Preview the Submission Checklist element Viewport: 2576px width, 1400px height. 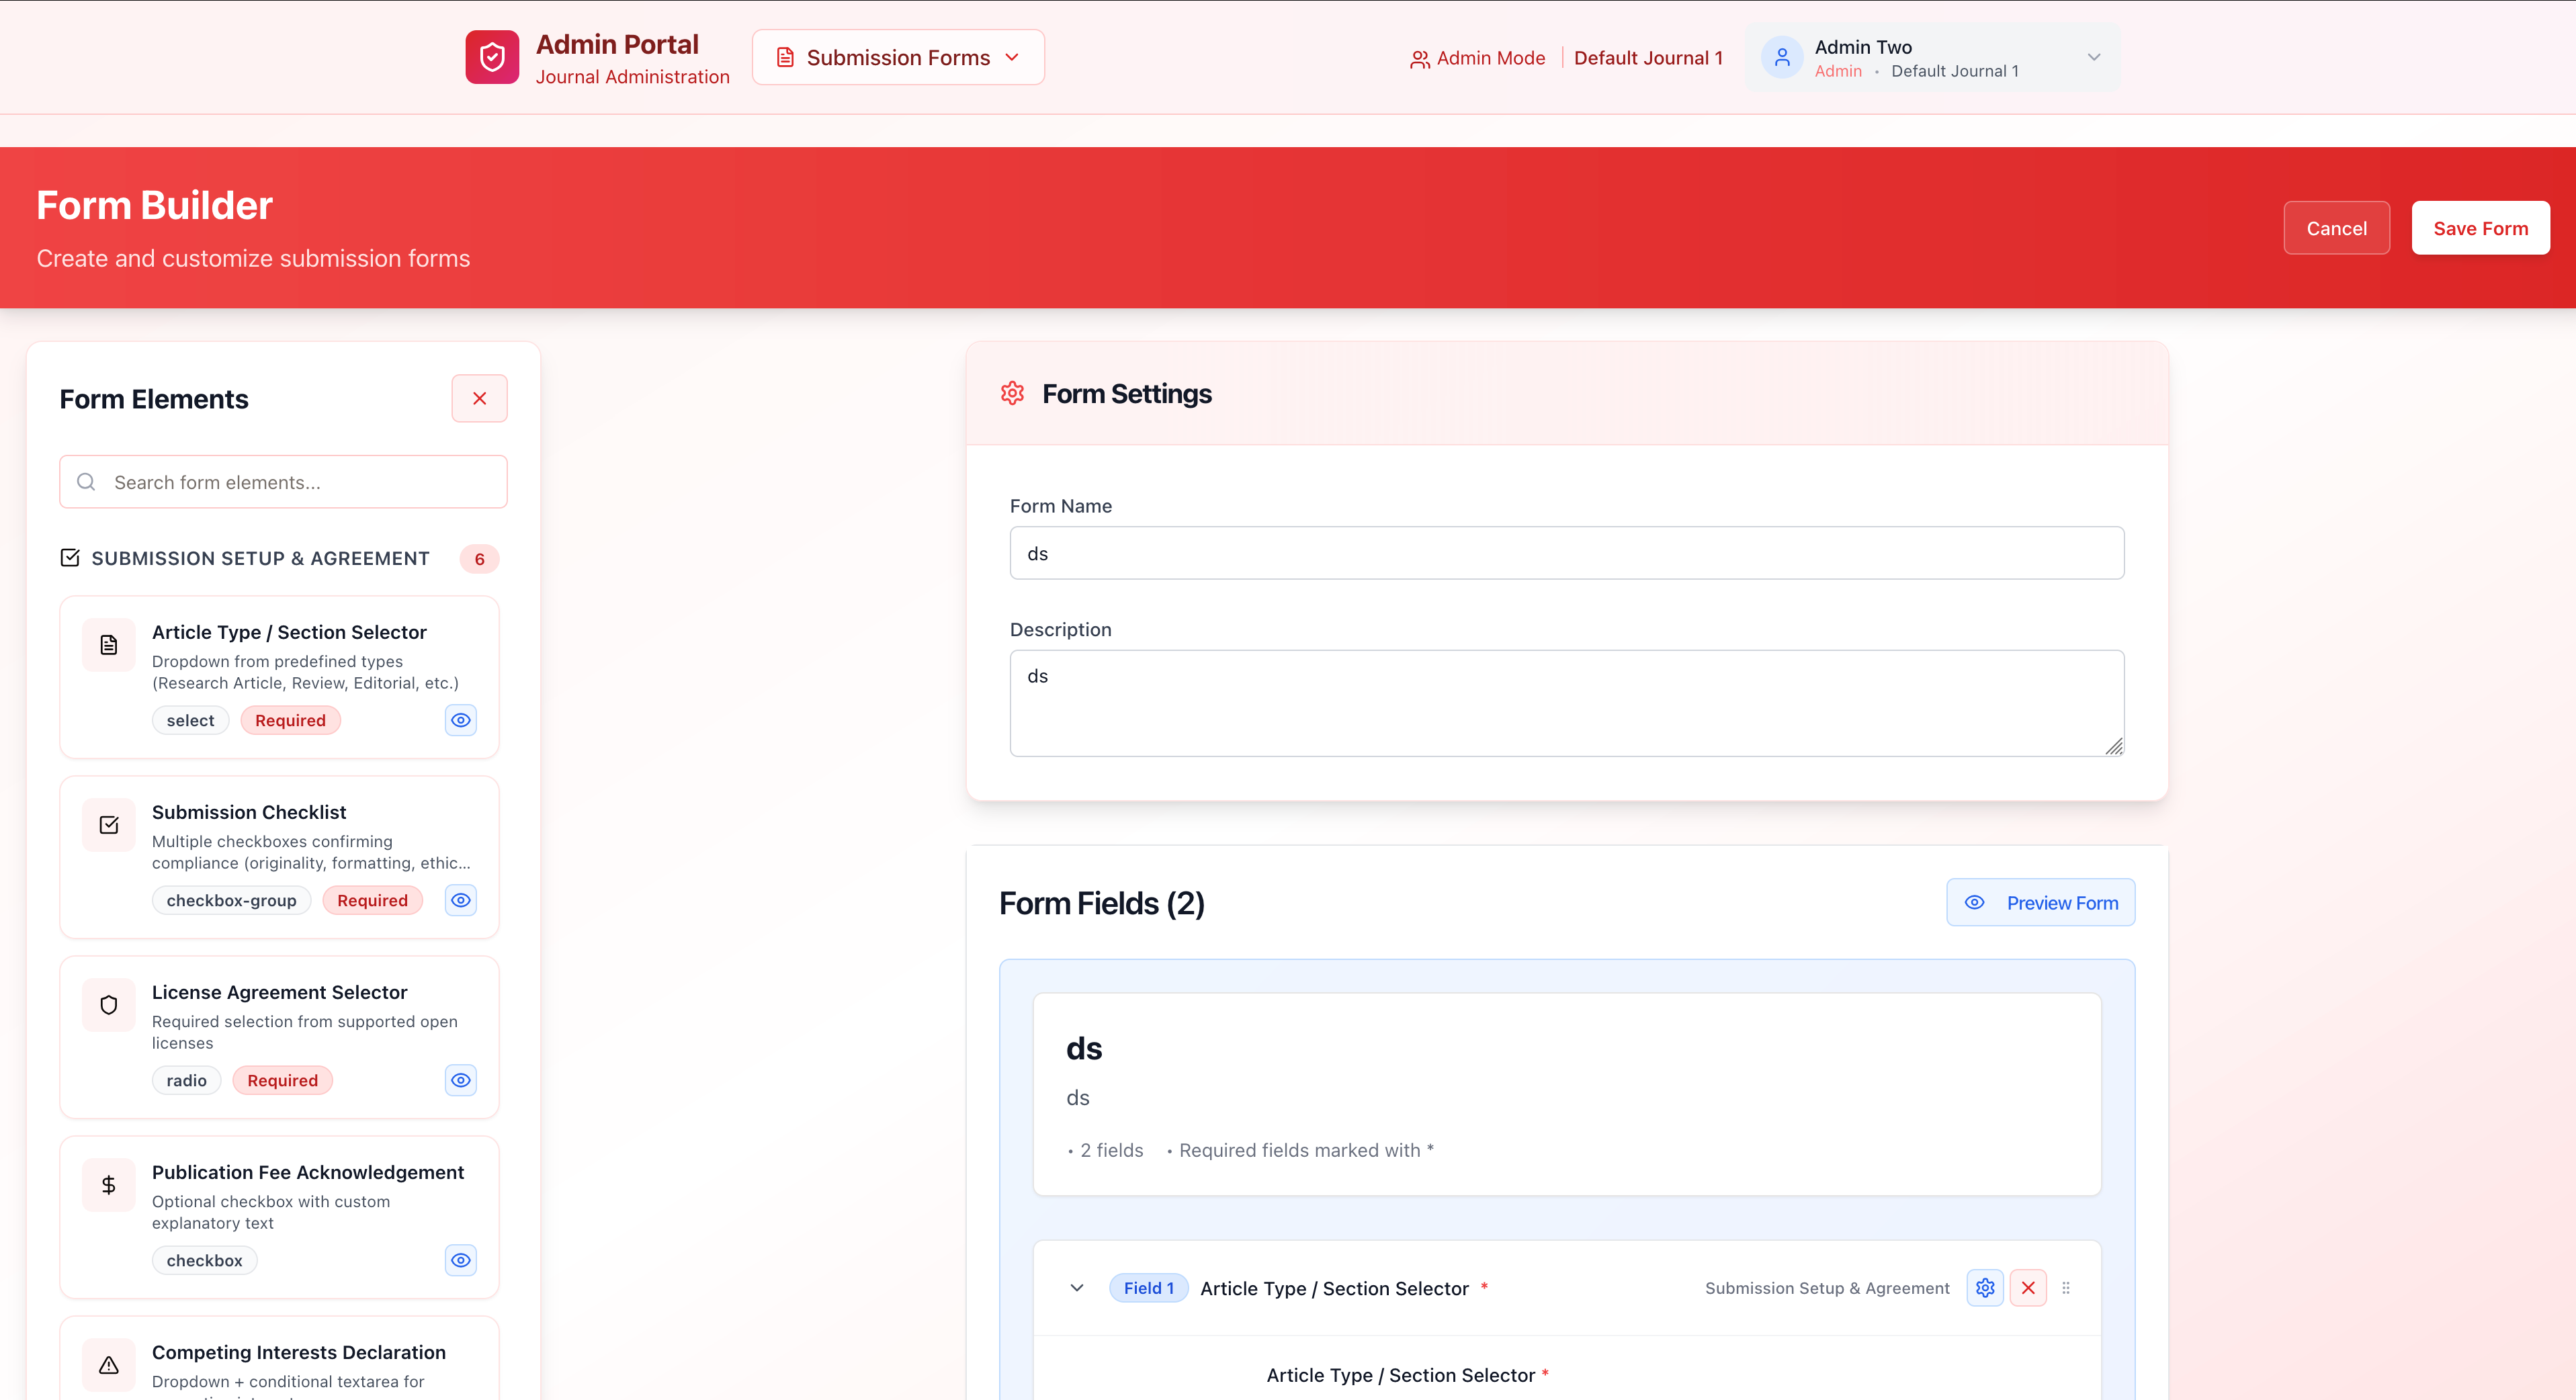461,900
